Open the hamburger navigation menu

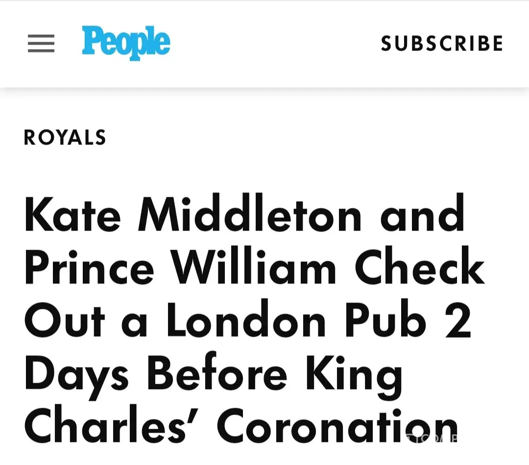(41, 44)
